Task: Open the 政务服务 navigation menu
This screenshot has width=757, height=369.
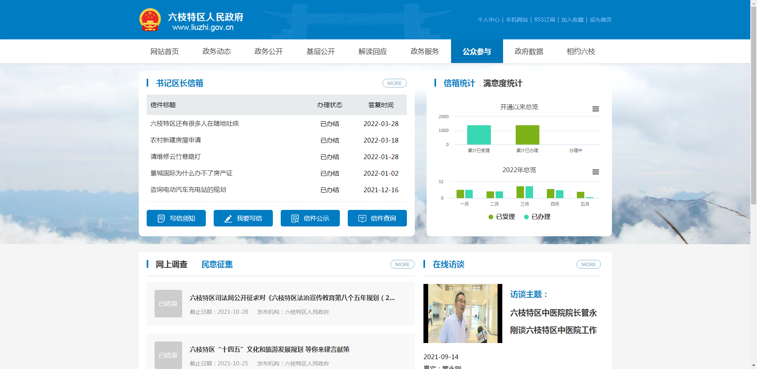Action: [425, 52]
